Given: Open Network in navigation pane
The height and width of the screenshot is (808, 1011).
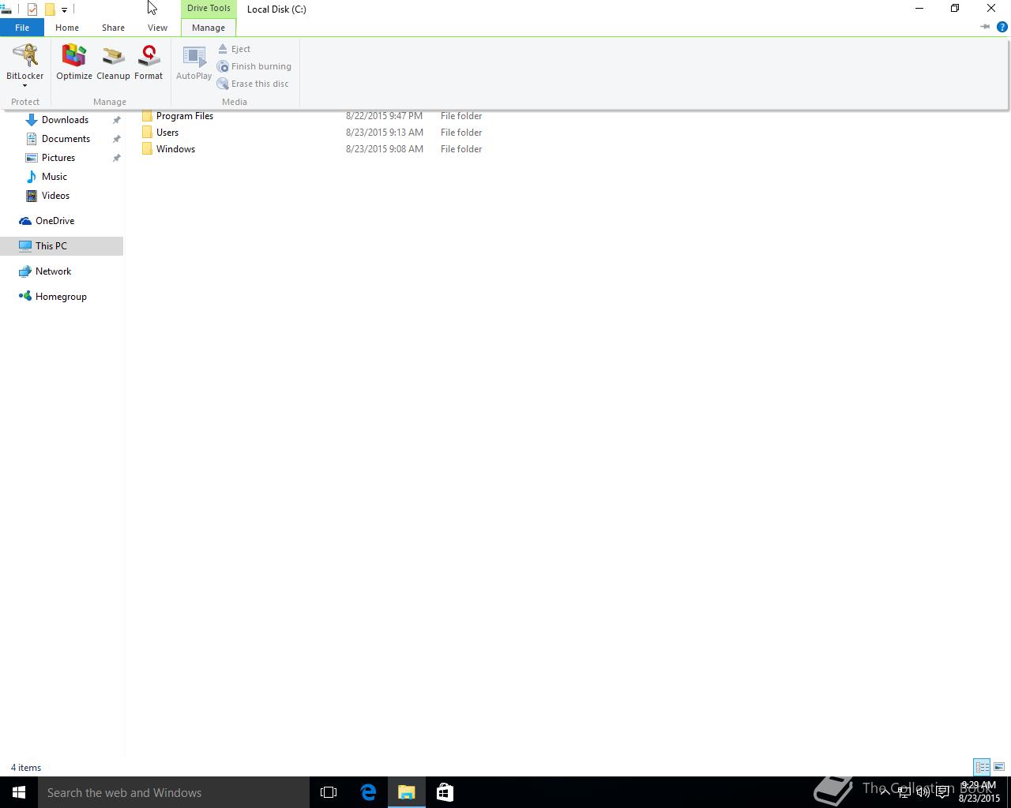Looking at the screenshot, I should click(53, 271).
